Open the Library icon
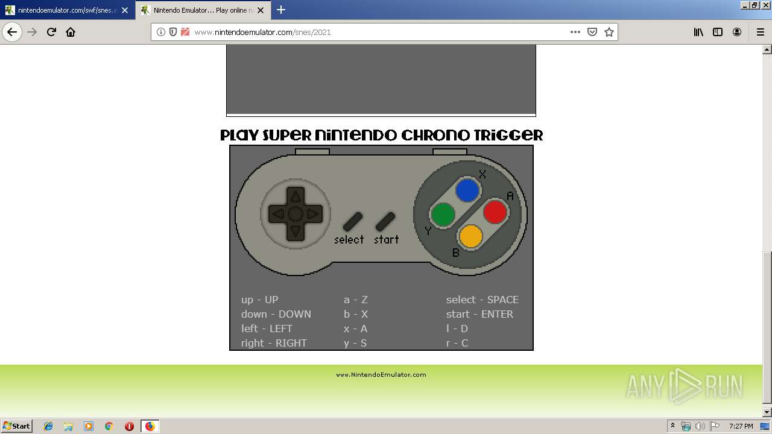Image resolution: width=772 pixels, height=434 pixels. (698, 32)
